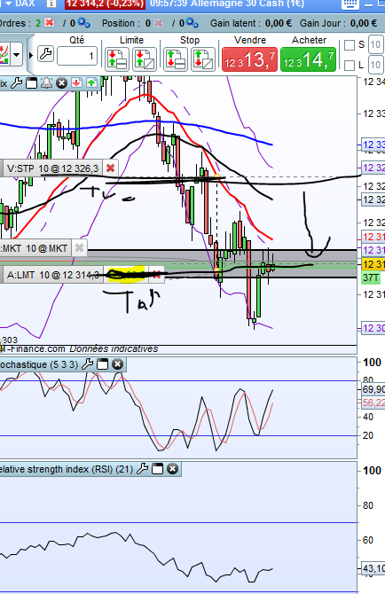This screenshot has width=385, height=594.
Task: Open price alert bell icon
Action: pos(46,82)
